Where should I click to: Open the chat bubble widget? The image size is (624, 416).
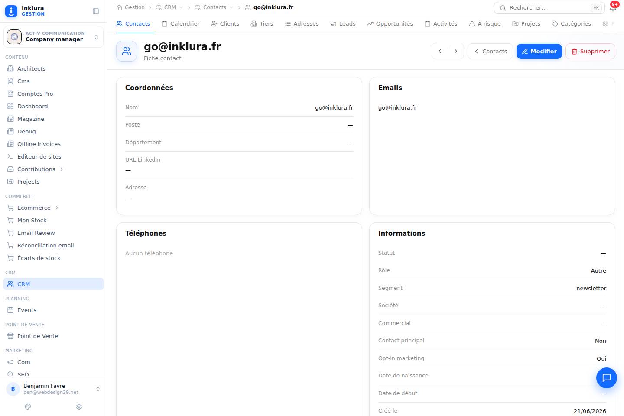tap(607, 378)
